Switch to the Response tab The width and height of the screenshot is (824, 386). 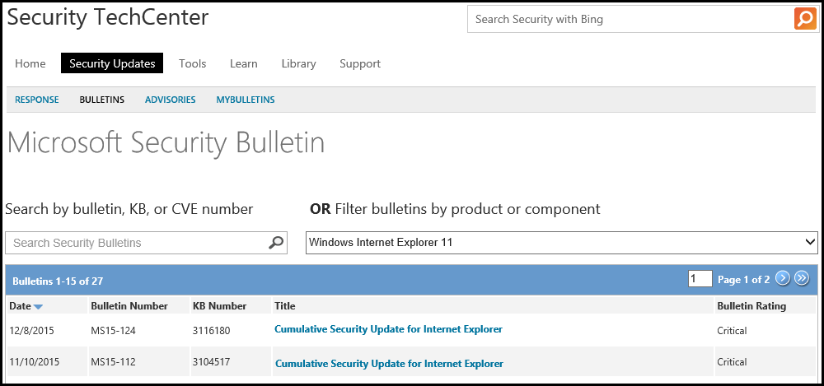[x=37, y=100]
